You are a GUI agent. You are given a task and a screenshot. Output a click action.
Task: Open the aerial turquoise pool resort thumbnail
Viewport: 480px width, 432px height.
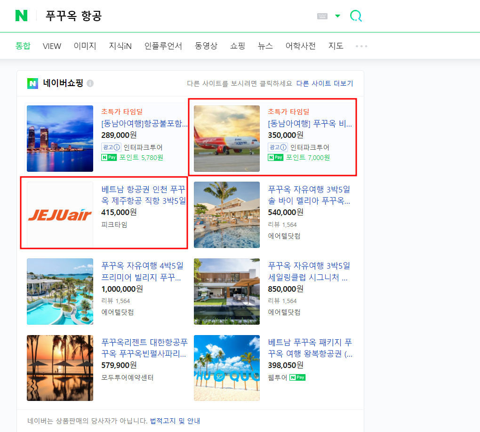[60, 291]
